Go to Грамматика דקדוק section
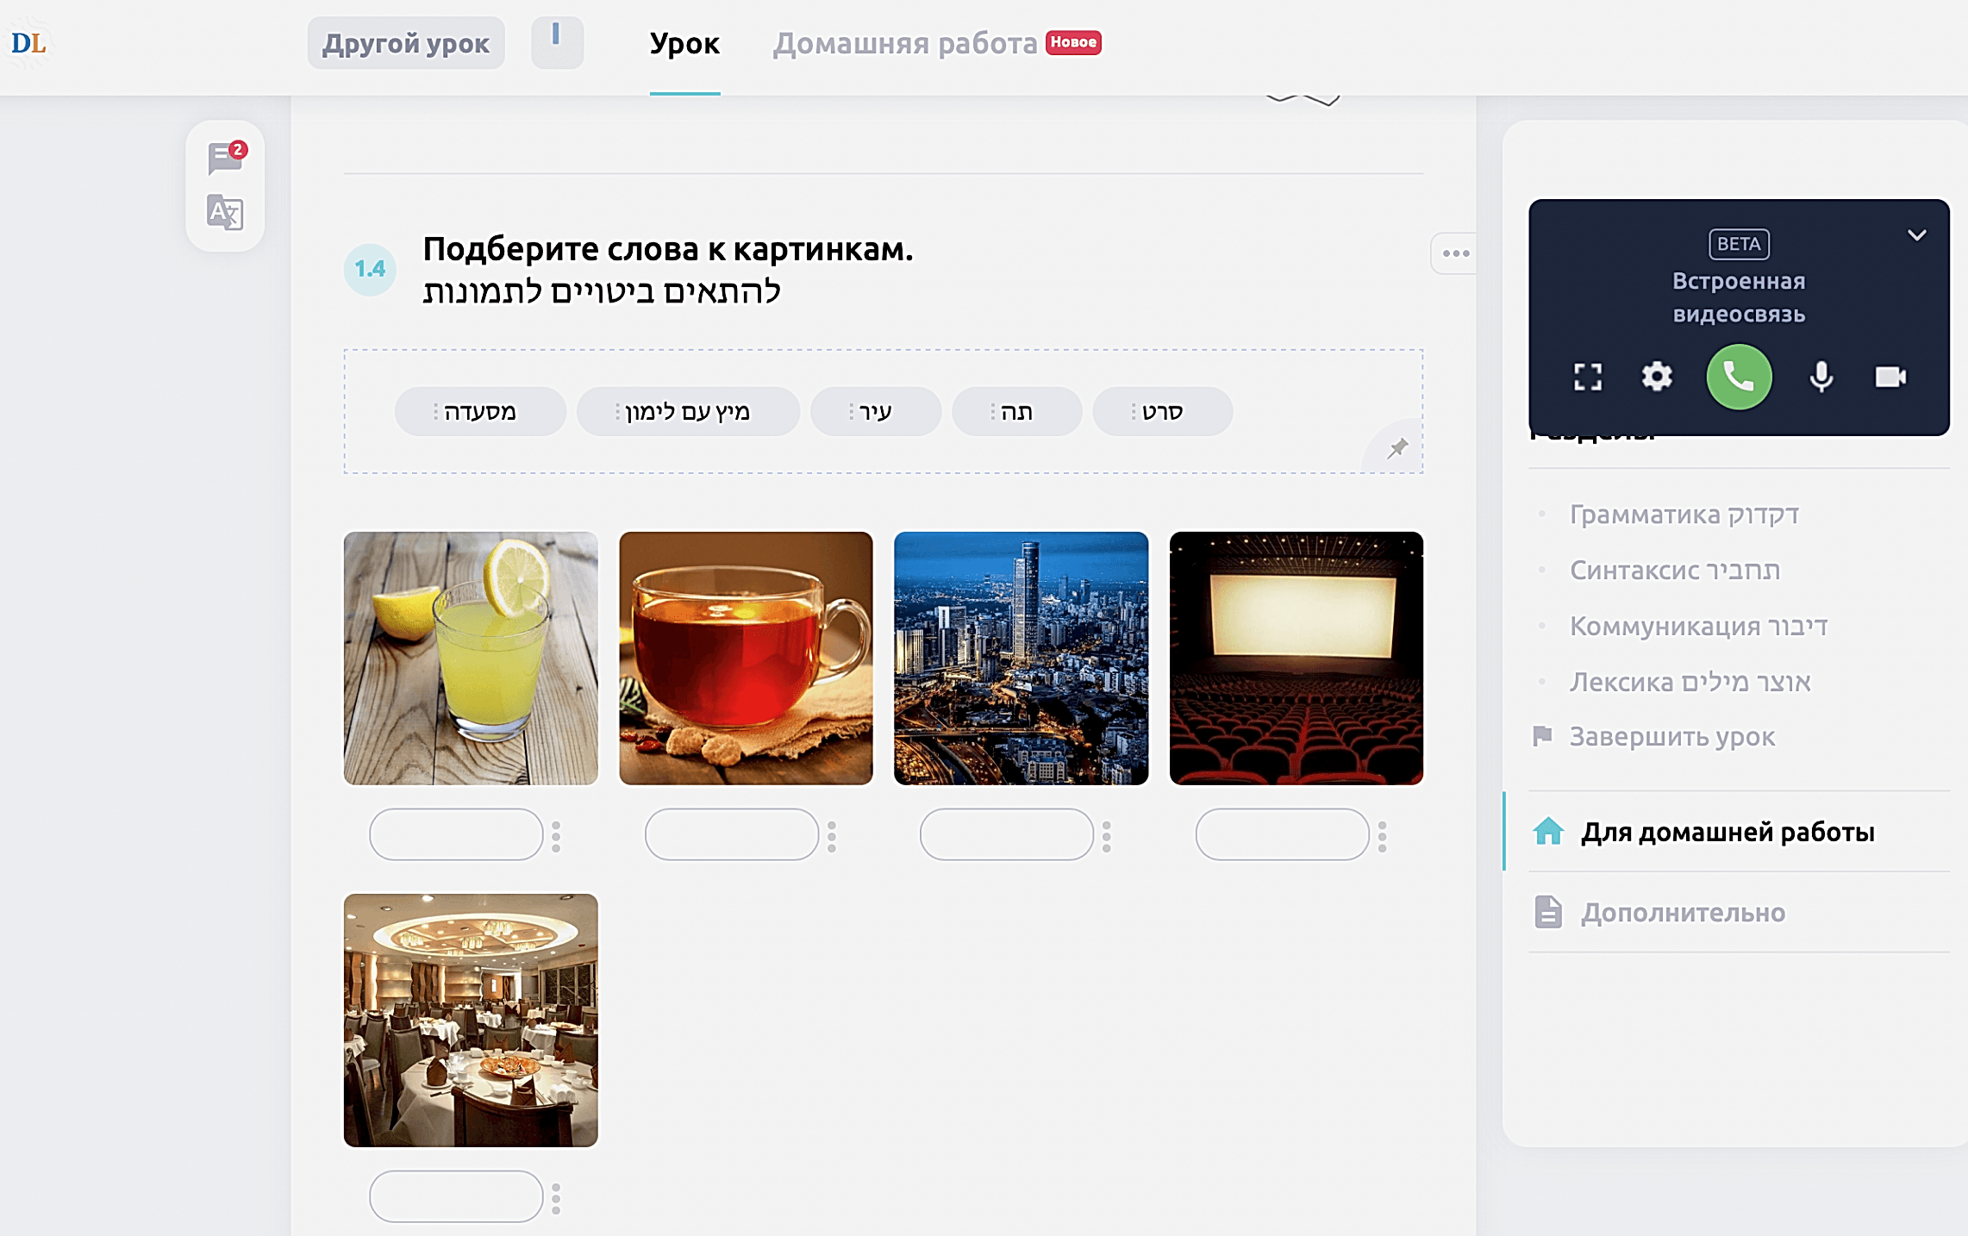1968x1236 pixels. pyautogui.click(x=1684, y=515)
